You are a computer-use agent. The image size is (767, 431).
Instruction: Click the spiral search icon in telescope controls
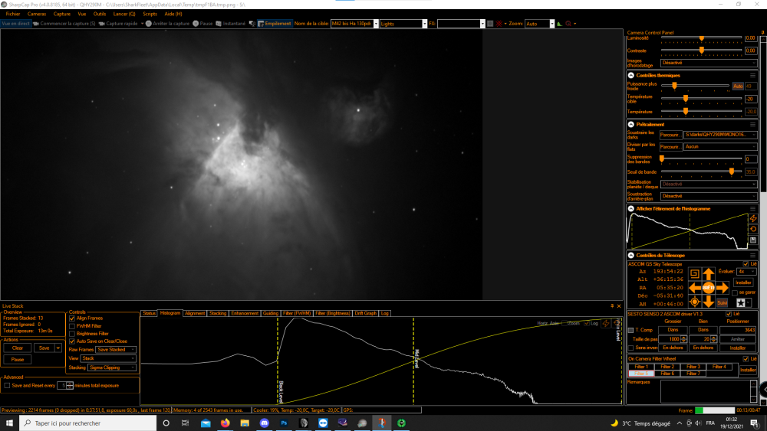pos(694,274)
